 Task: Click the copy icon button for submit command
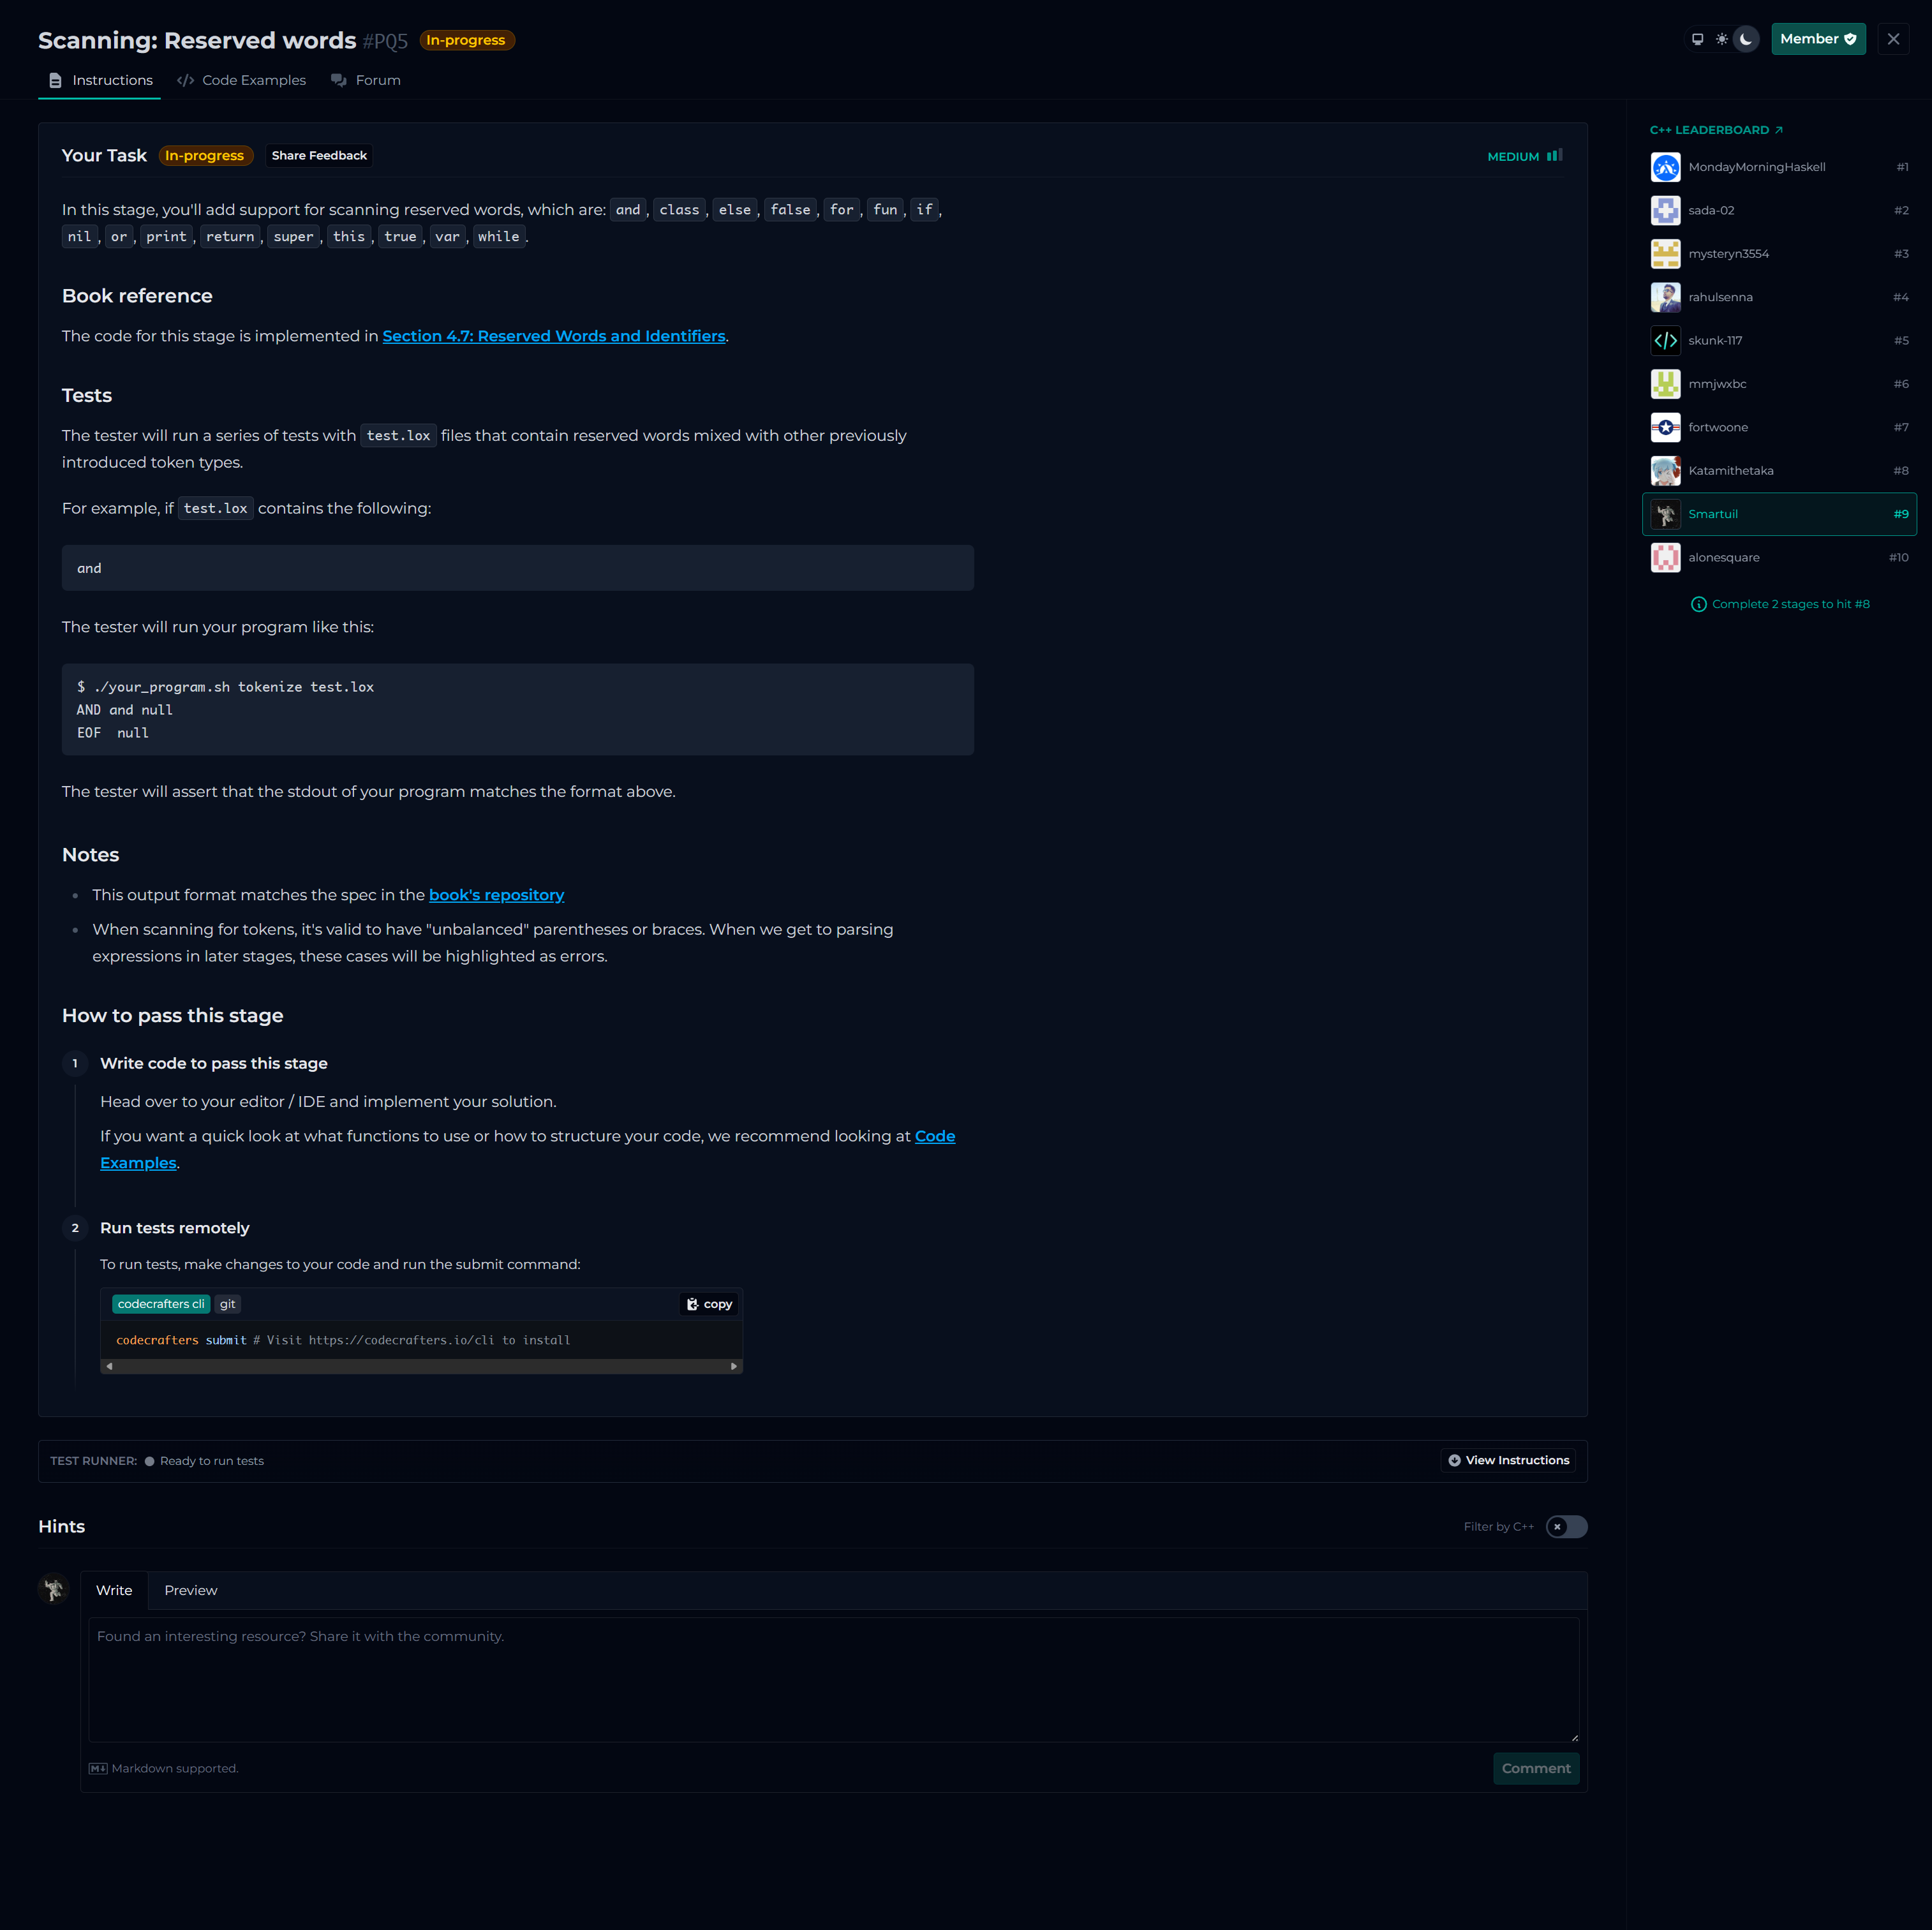pos(710,1304)
